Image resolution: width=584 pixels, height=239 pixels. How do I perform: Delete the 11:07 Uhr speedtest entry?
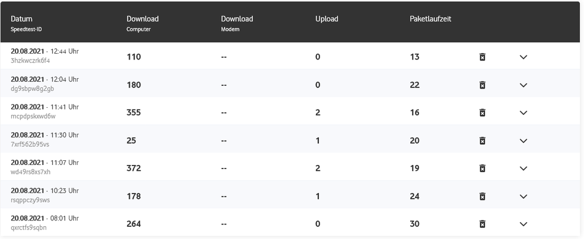(482, 168)
